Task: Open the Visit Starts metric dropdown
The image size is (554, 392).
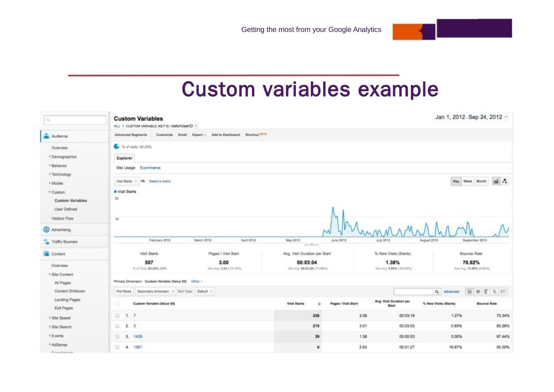Action: coord(127,181)
